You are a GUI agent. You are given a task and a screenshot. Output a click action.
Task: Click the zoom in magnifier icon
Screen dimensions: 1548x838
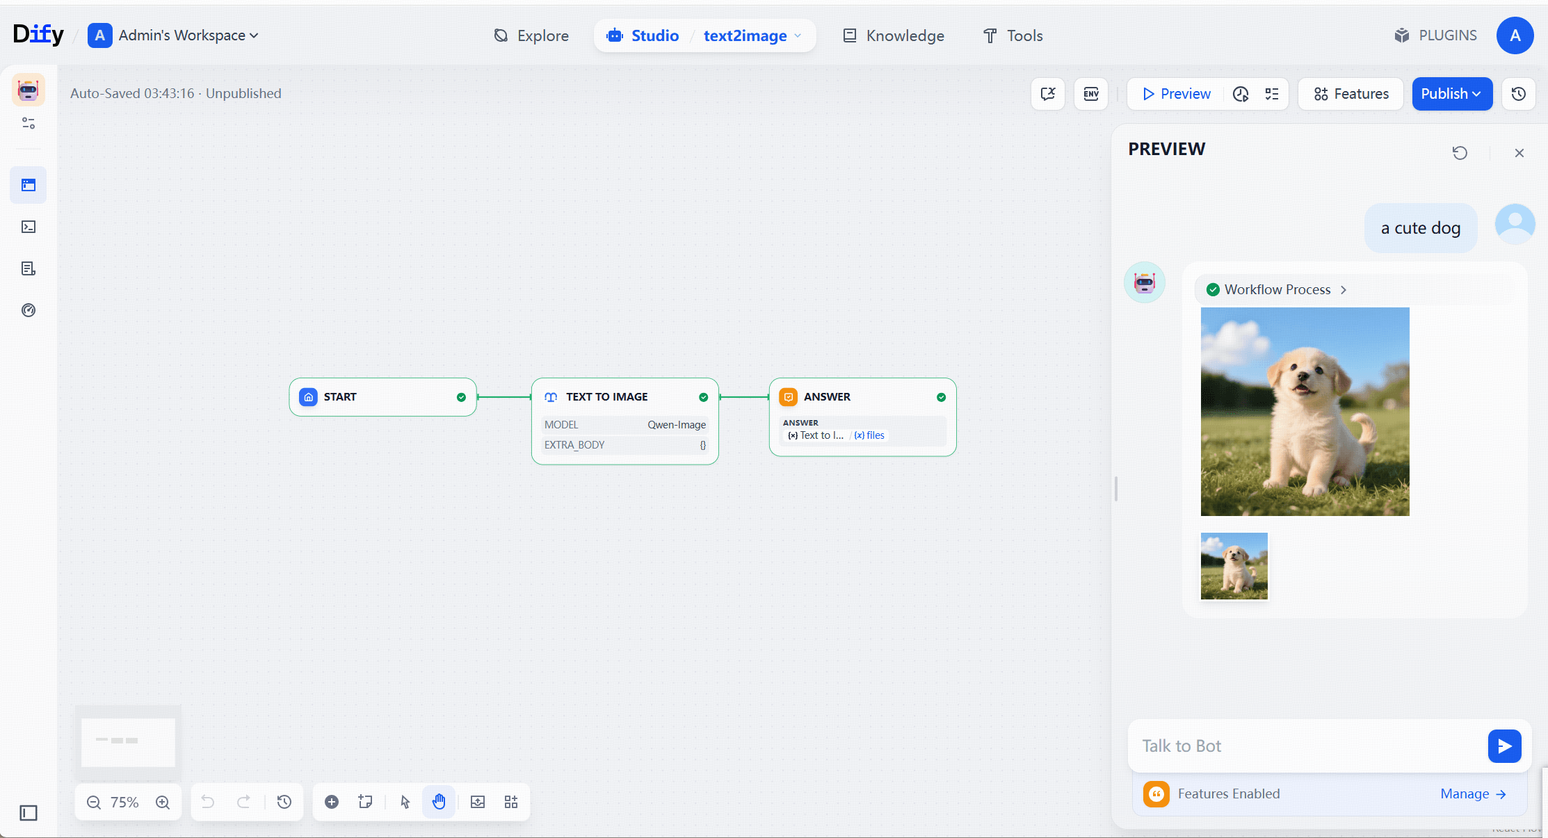click(x=163, y=802)
